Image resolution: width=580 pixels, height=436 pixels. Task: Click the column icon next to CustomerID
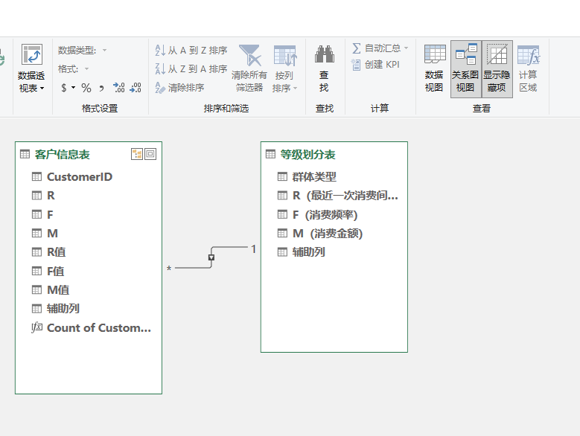36,176
